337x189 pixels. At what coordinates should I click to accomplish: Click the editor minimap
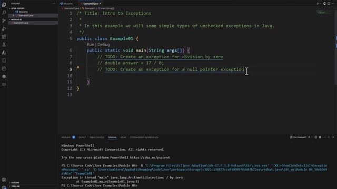point(324,13)
